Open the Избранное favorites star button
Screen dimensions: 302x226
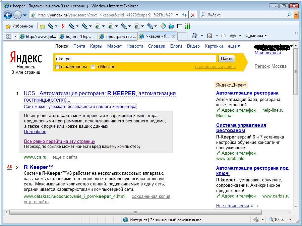[x=19, y=26]
